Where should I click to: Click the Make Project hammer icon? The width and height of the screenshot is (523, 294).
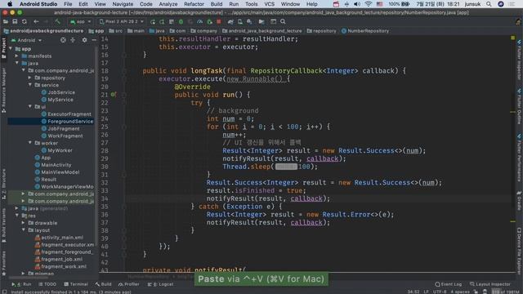[58, 22]
